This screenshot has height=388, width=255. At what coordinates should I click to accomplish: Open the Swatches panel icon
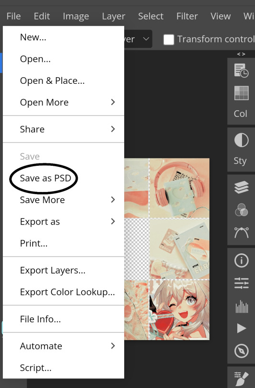241,93
